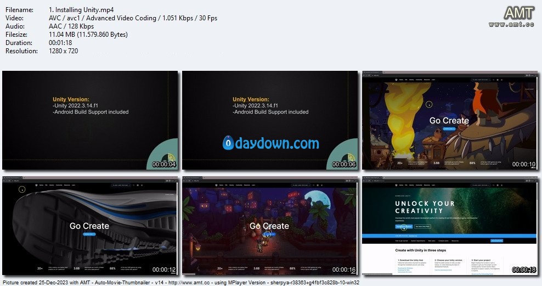The width and height of the screenshot is (542, 286).
Task: Click "Unity Version:" title in the 00:00:06 frame
Action: point(251,99)
